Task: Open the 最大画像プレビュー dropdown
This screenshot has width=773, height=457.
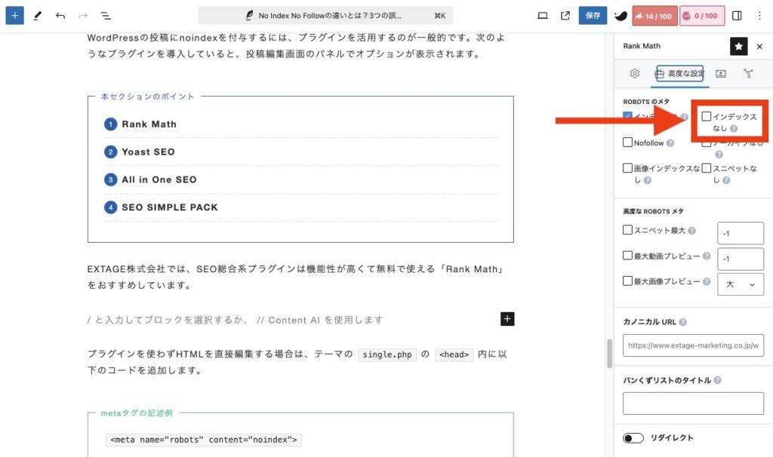Action: coord(741,284)
